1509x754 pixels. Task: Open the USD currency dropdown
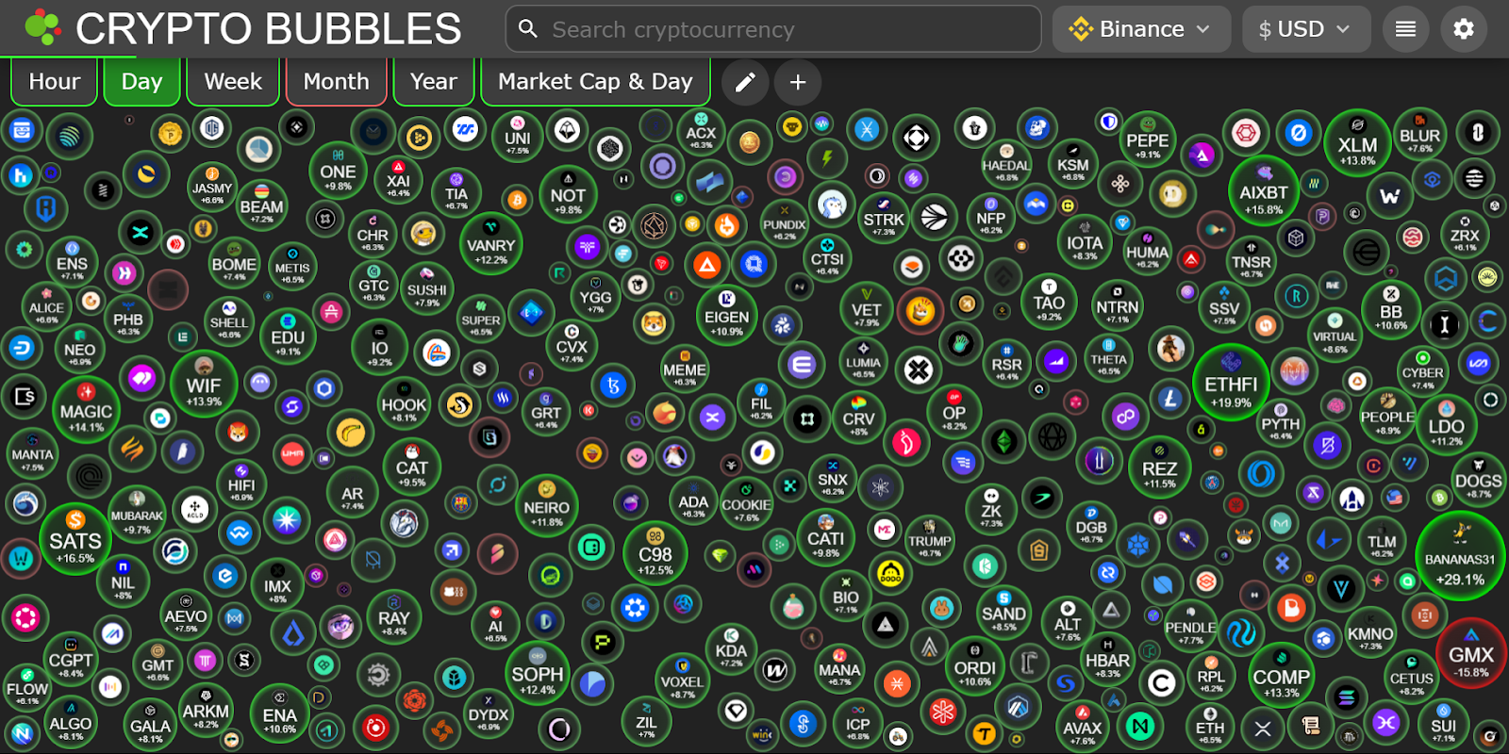1306,29
